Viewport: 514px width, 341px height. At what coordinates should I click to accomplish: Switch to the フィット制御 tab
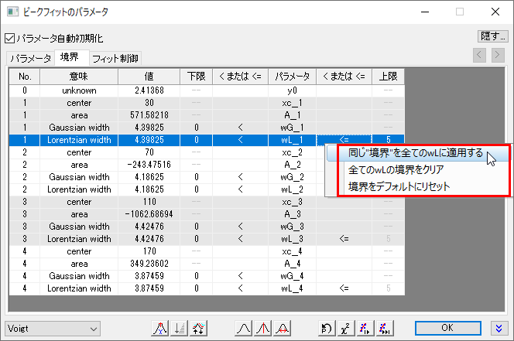coord(115,59)
